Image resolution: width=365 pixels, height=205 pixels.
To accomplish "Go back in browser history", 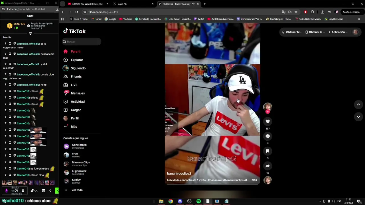I will tap(63, 12).
